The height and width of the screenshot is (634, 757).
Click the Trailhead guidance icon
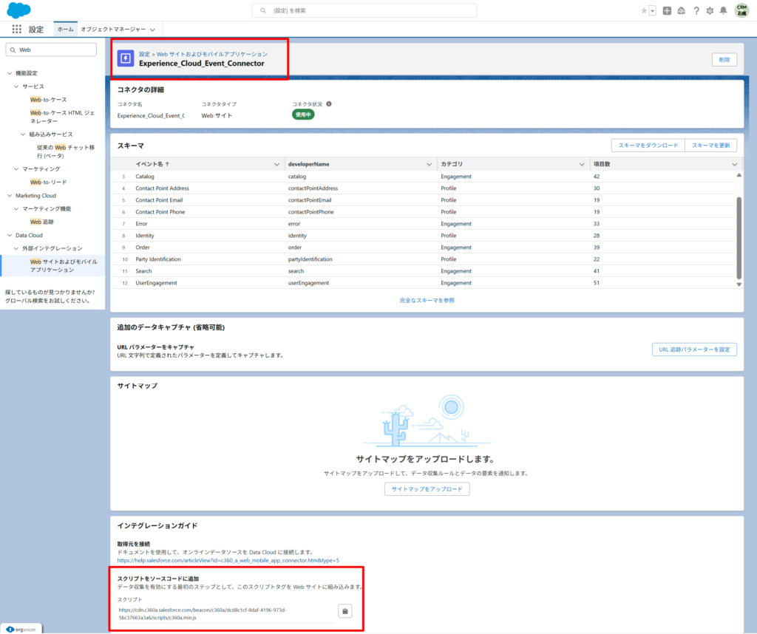pyautogui.click(x=681, y=10)
